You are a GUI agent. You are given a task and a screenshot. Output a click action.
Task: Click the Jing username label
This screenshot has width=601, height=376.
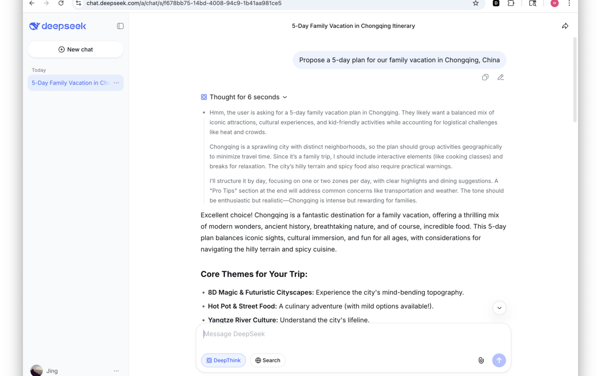pos(52,371)
